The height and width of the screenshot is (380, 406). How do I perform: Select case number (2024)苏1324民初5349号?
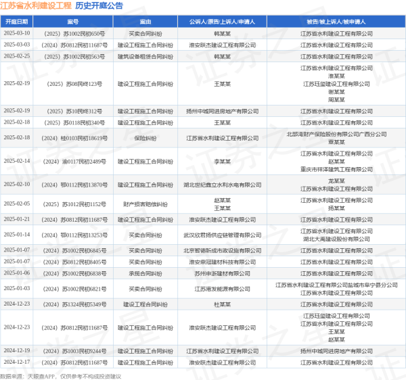pyautogui.click(x=73, y=304)
